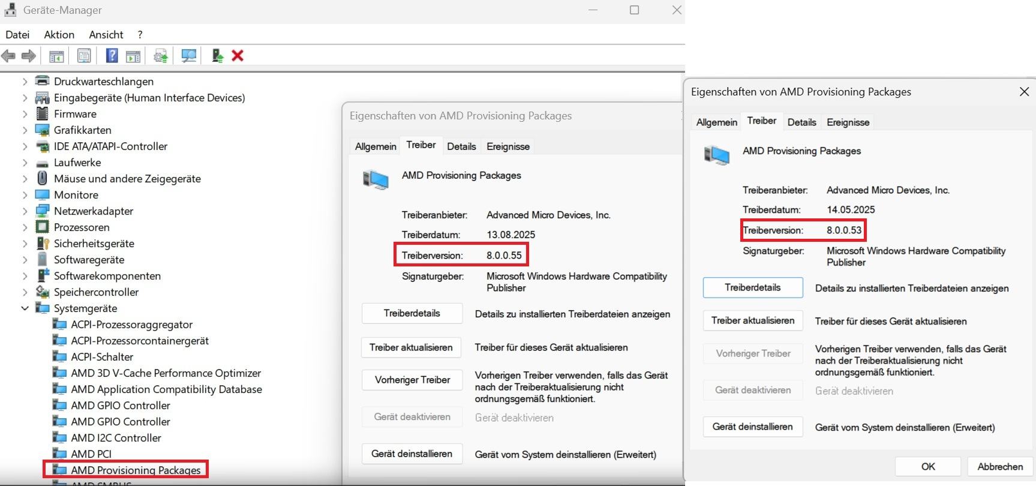Switch to Allgemein tab in left properties dialog
This screenshot has height=486, width=1036.
point(376,146)
